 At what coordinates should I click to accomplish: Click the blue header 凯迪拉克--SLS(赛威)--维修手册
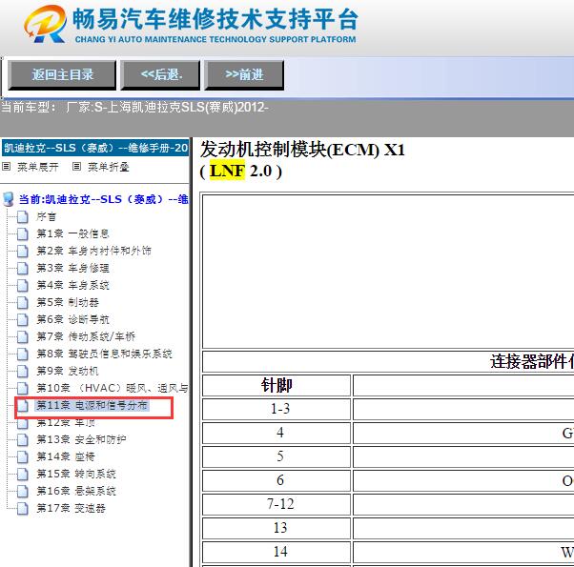click(95, 148)
